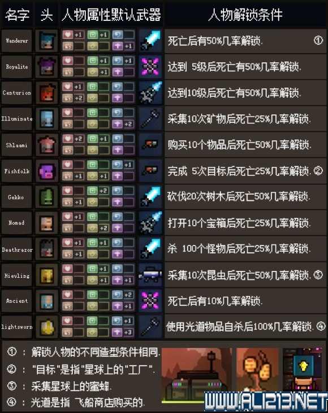Image resolution: width=328 pixels, height=413 pixels.
Task: Select Lightsworn's yellow head icon
Action: click(47, 327)
